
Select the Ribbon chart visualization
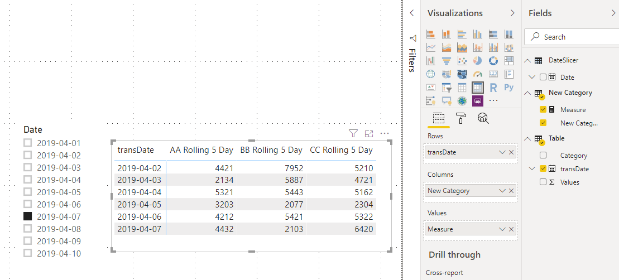pyautogui.click(x=509, y=48)
